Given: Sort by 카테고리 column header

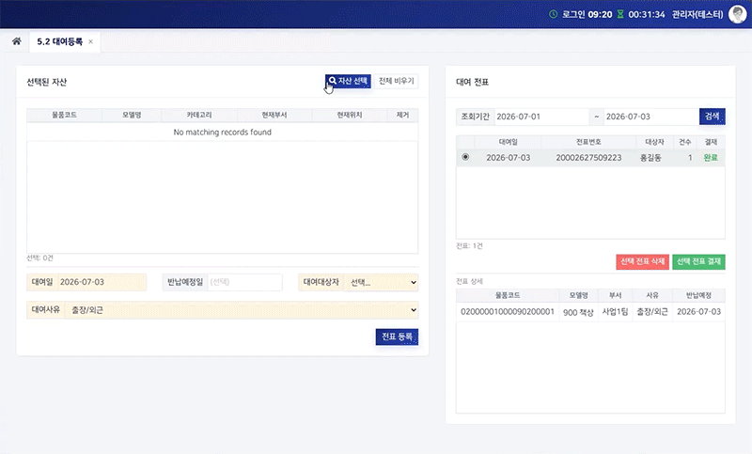Looking at the screenshot, I should pos(199,115).
